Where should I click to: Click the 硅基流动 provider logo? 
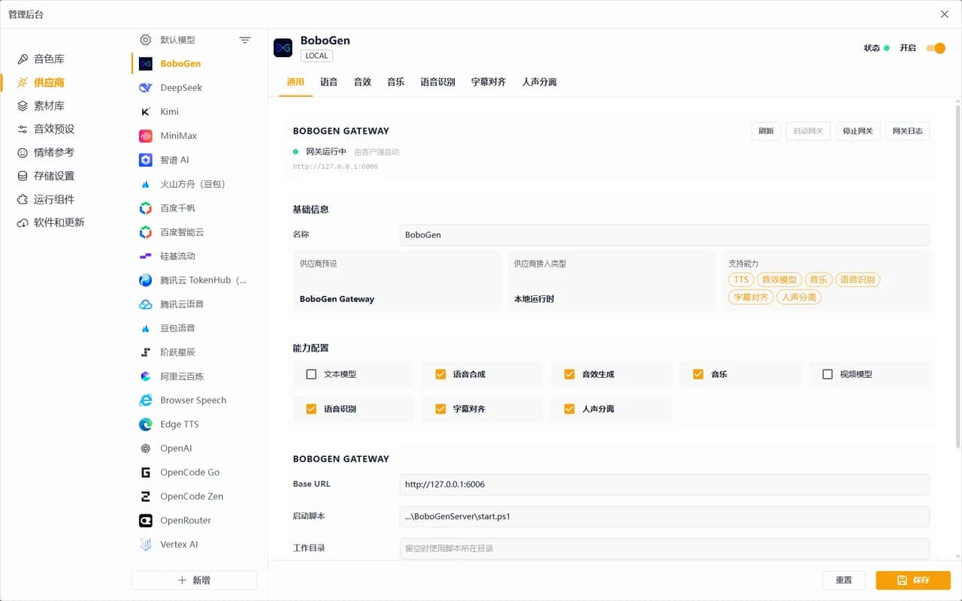(146, 256)
